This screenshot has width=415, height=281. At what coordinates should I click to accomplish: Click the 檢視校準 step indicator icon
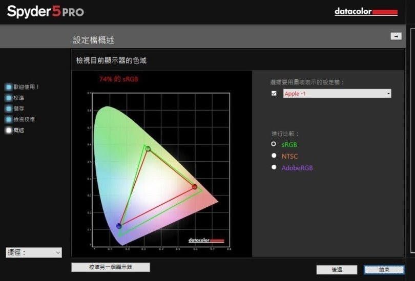tap(9, 119)
